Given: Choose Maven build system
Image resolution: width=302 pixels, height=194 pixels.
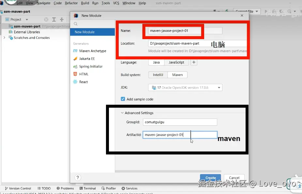Looking at the screenshot, I should pyautogui.click(x=177, y=75).
